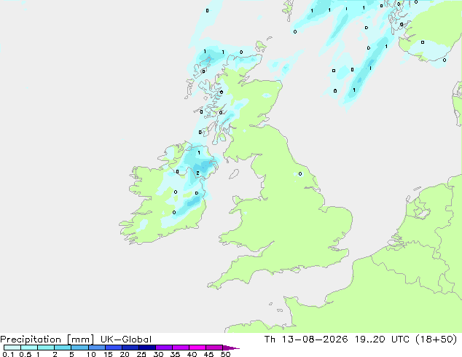Click the 'Precipitation [mm]' title text
The width and height of the screenshot is (462, 357).
pyautogui.click(x=47, y=340)
